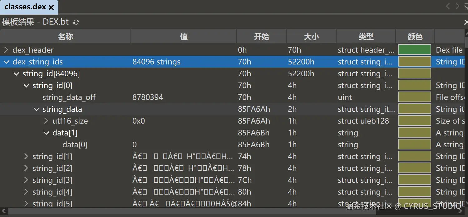The image size is (468, 217).
Task: Pick the olive swatch in data[0] row
Action: coord(415,144)
